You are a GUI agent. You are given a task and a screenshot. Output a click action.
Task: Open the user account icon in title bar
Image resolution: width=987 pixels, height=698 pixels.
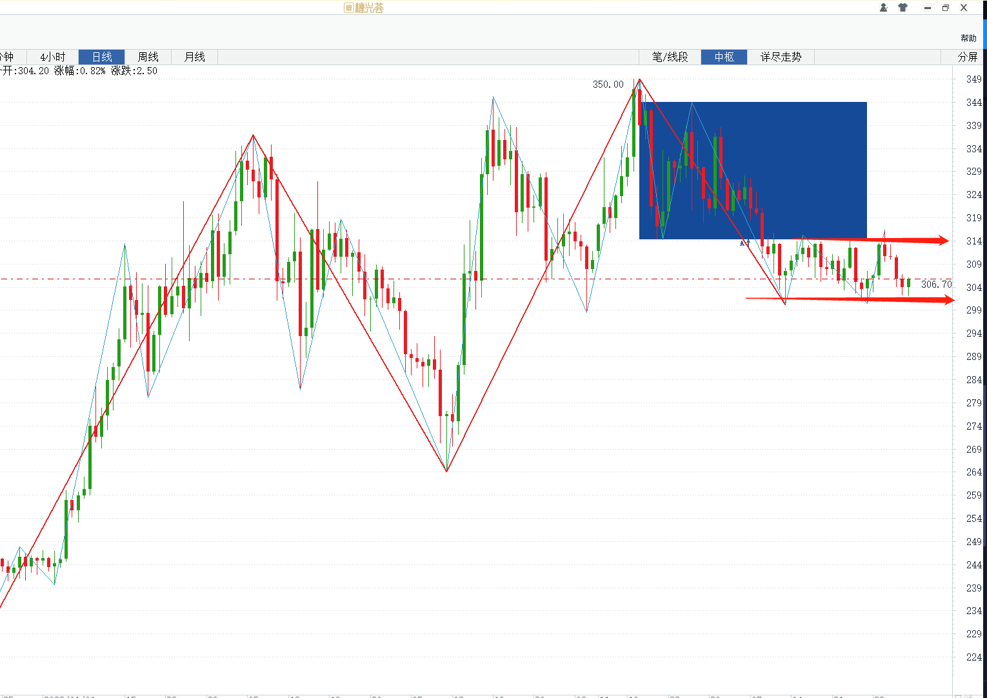[884, 8]
